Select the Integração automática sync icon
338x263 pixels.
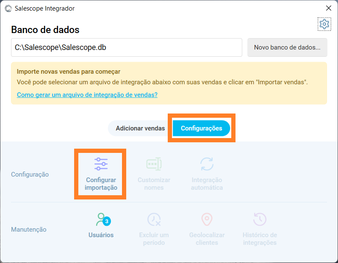coord(207,164)
